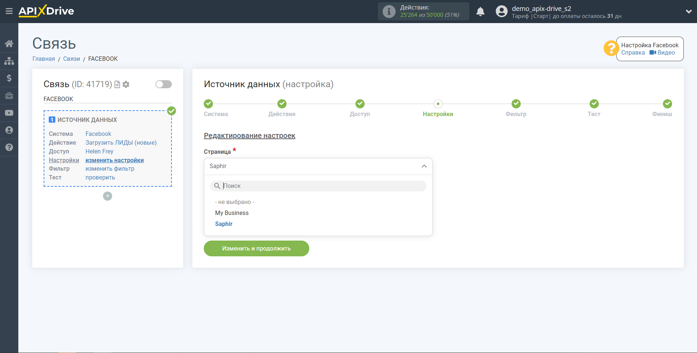The width and height of the screenshot is (697, 353).
Task: Open the billing dollar sidebar icon
Action: [9, 78]
